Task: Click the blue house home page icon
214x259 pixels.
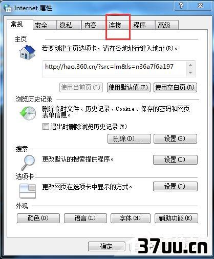Action: pyautogui.click(x=27, y=52)
